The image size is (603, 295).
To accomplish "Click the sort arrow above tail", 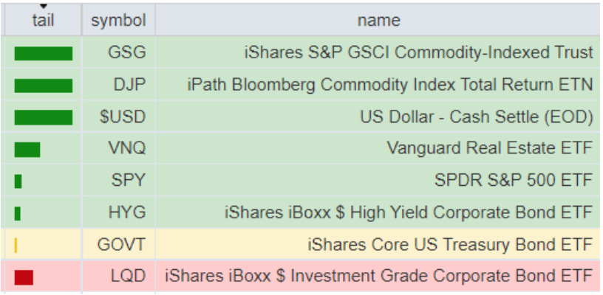I will coord(43,7).
